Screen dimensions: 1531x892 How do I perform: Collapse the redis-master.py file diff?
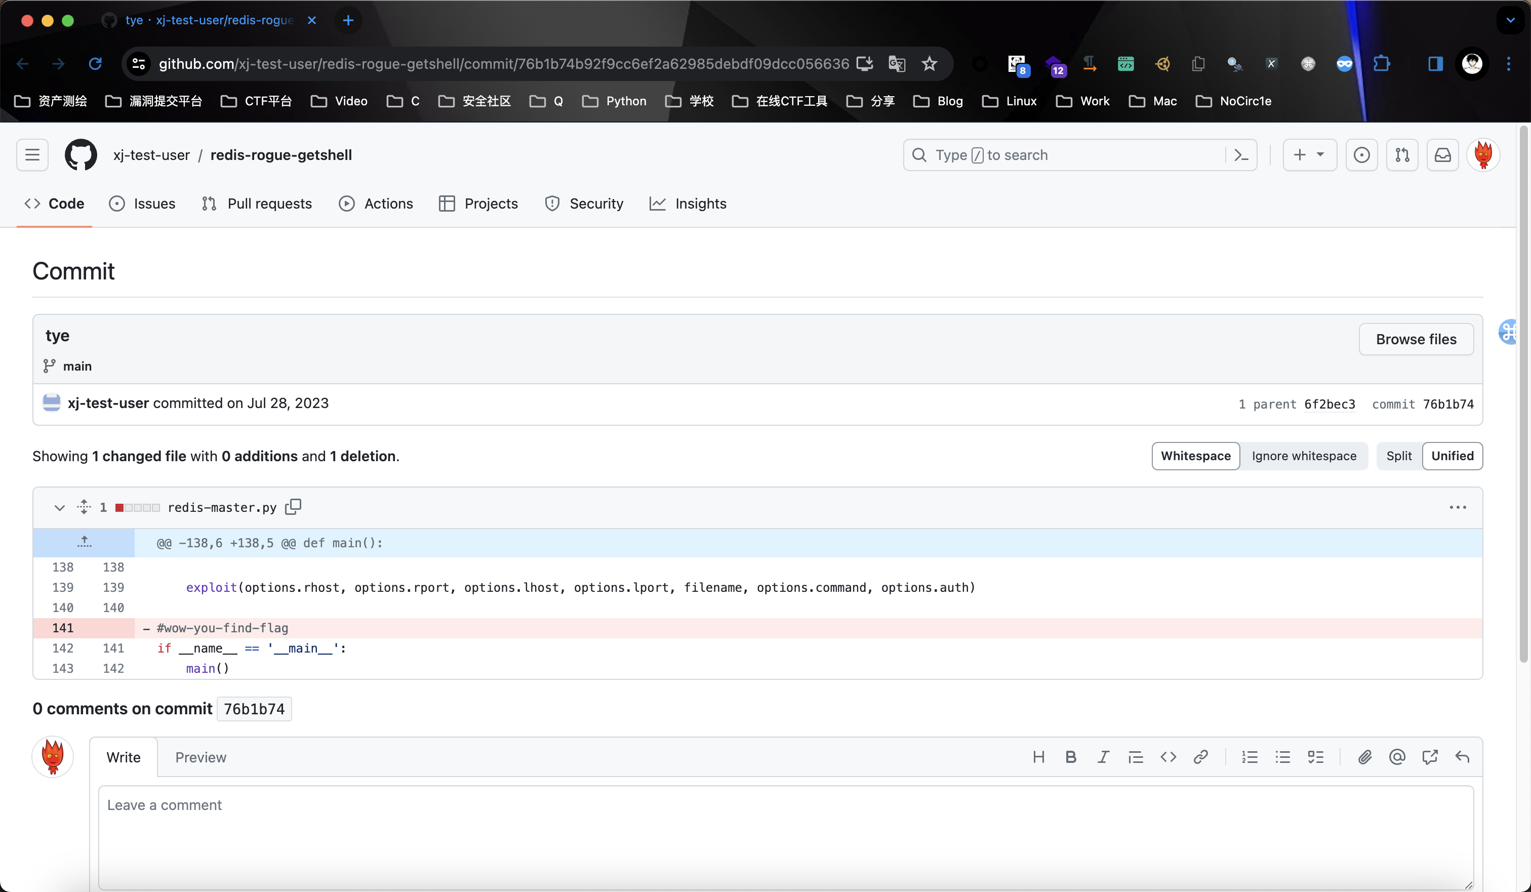click(59, 507)
